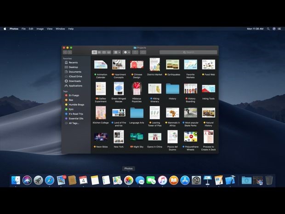Click in the Finder Search field
The image size is (285, 214).
point(188,52)
